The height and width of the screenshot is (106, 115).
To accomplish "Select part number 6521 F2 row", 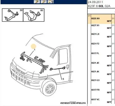I will [101, 45].
